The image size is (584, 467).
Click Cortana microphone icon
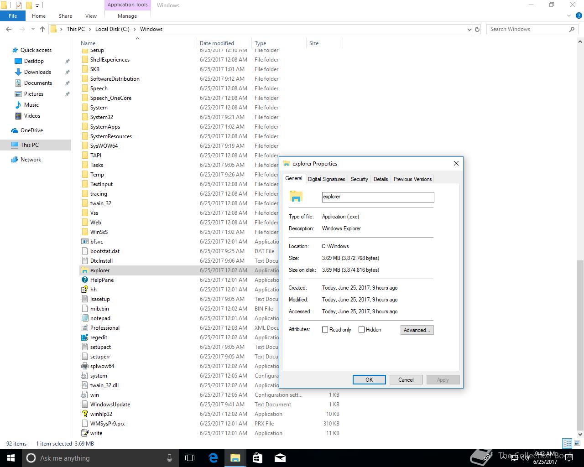point(170,458)
